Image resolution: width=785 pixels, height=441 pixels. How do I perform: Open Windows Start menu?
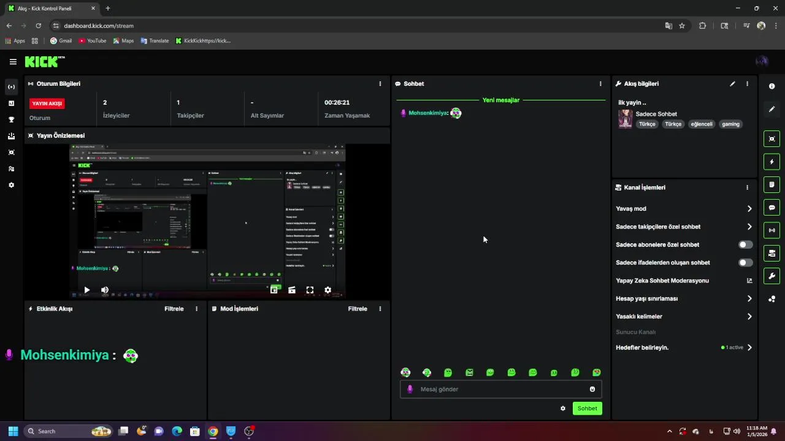[x=13, y=431]
